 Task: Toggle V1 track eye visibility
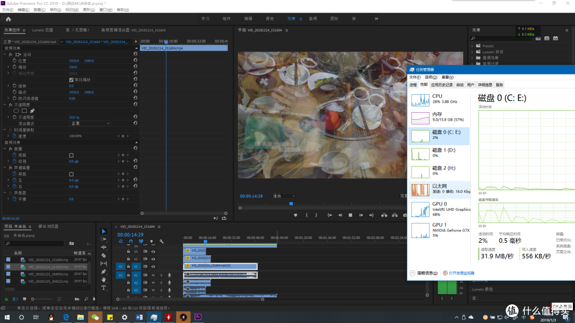point(153,267)
